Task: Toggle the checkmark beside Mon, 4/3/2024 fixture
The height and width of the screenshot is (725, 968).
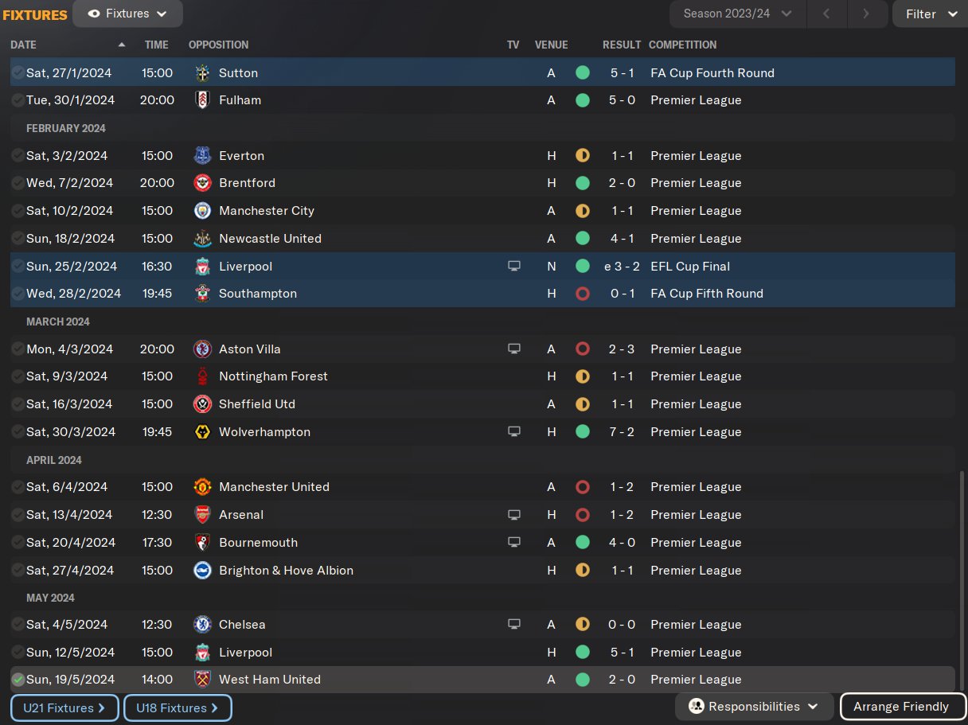Action: [18, 349]
